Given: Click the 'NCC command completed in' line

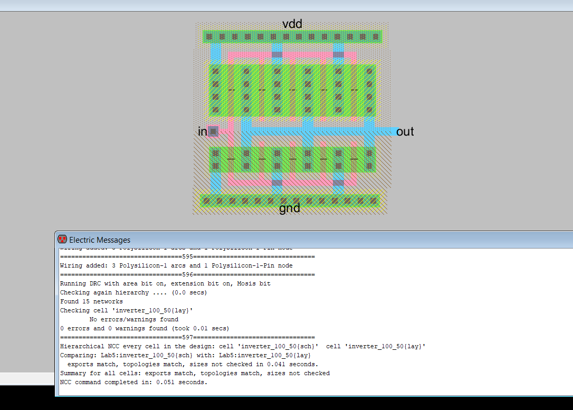Looking at the screenshot, I should (133, 382).
